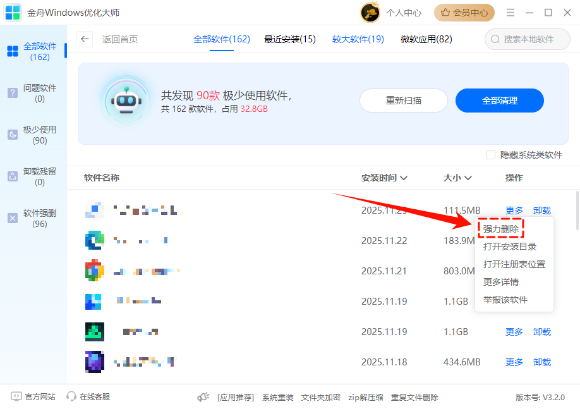Open the hamburger menu near window controls

511,13
